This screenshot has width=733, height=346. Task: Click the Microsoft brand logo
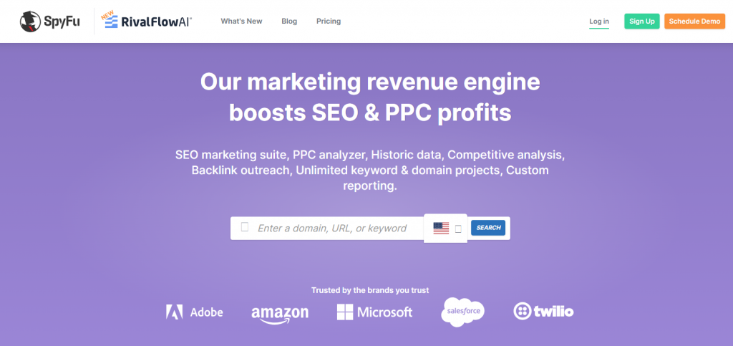click(374, 312)
